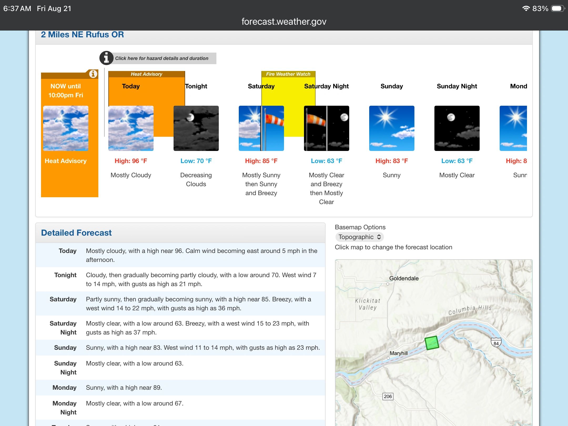
Task: Click the green forecast area square on map
Action: [x=432, y=343]
